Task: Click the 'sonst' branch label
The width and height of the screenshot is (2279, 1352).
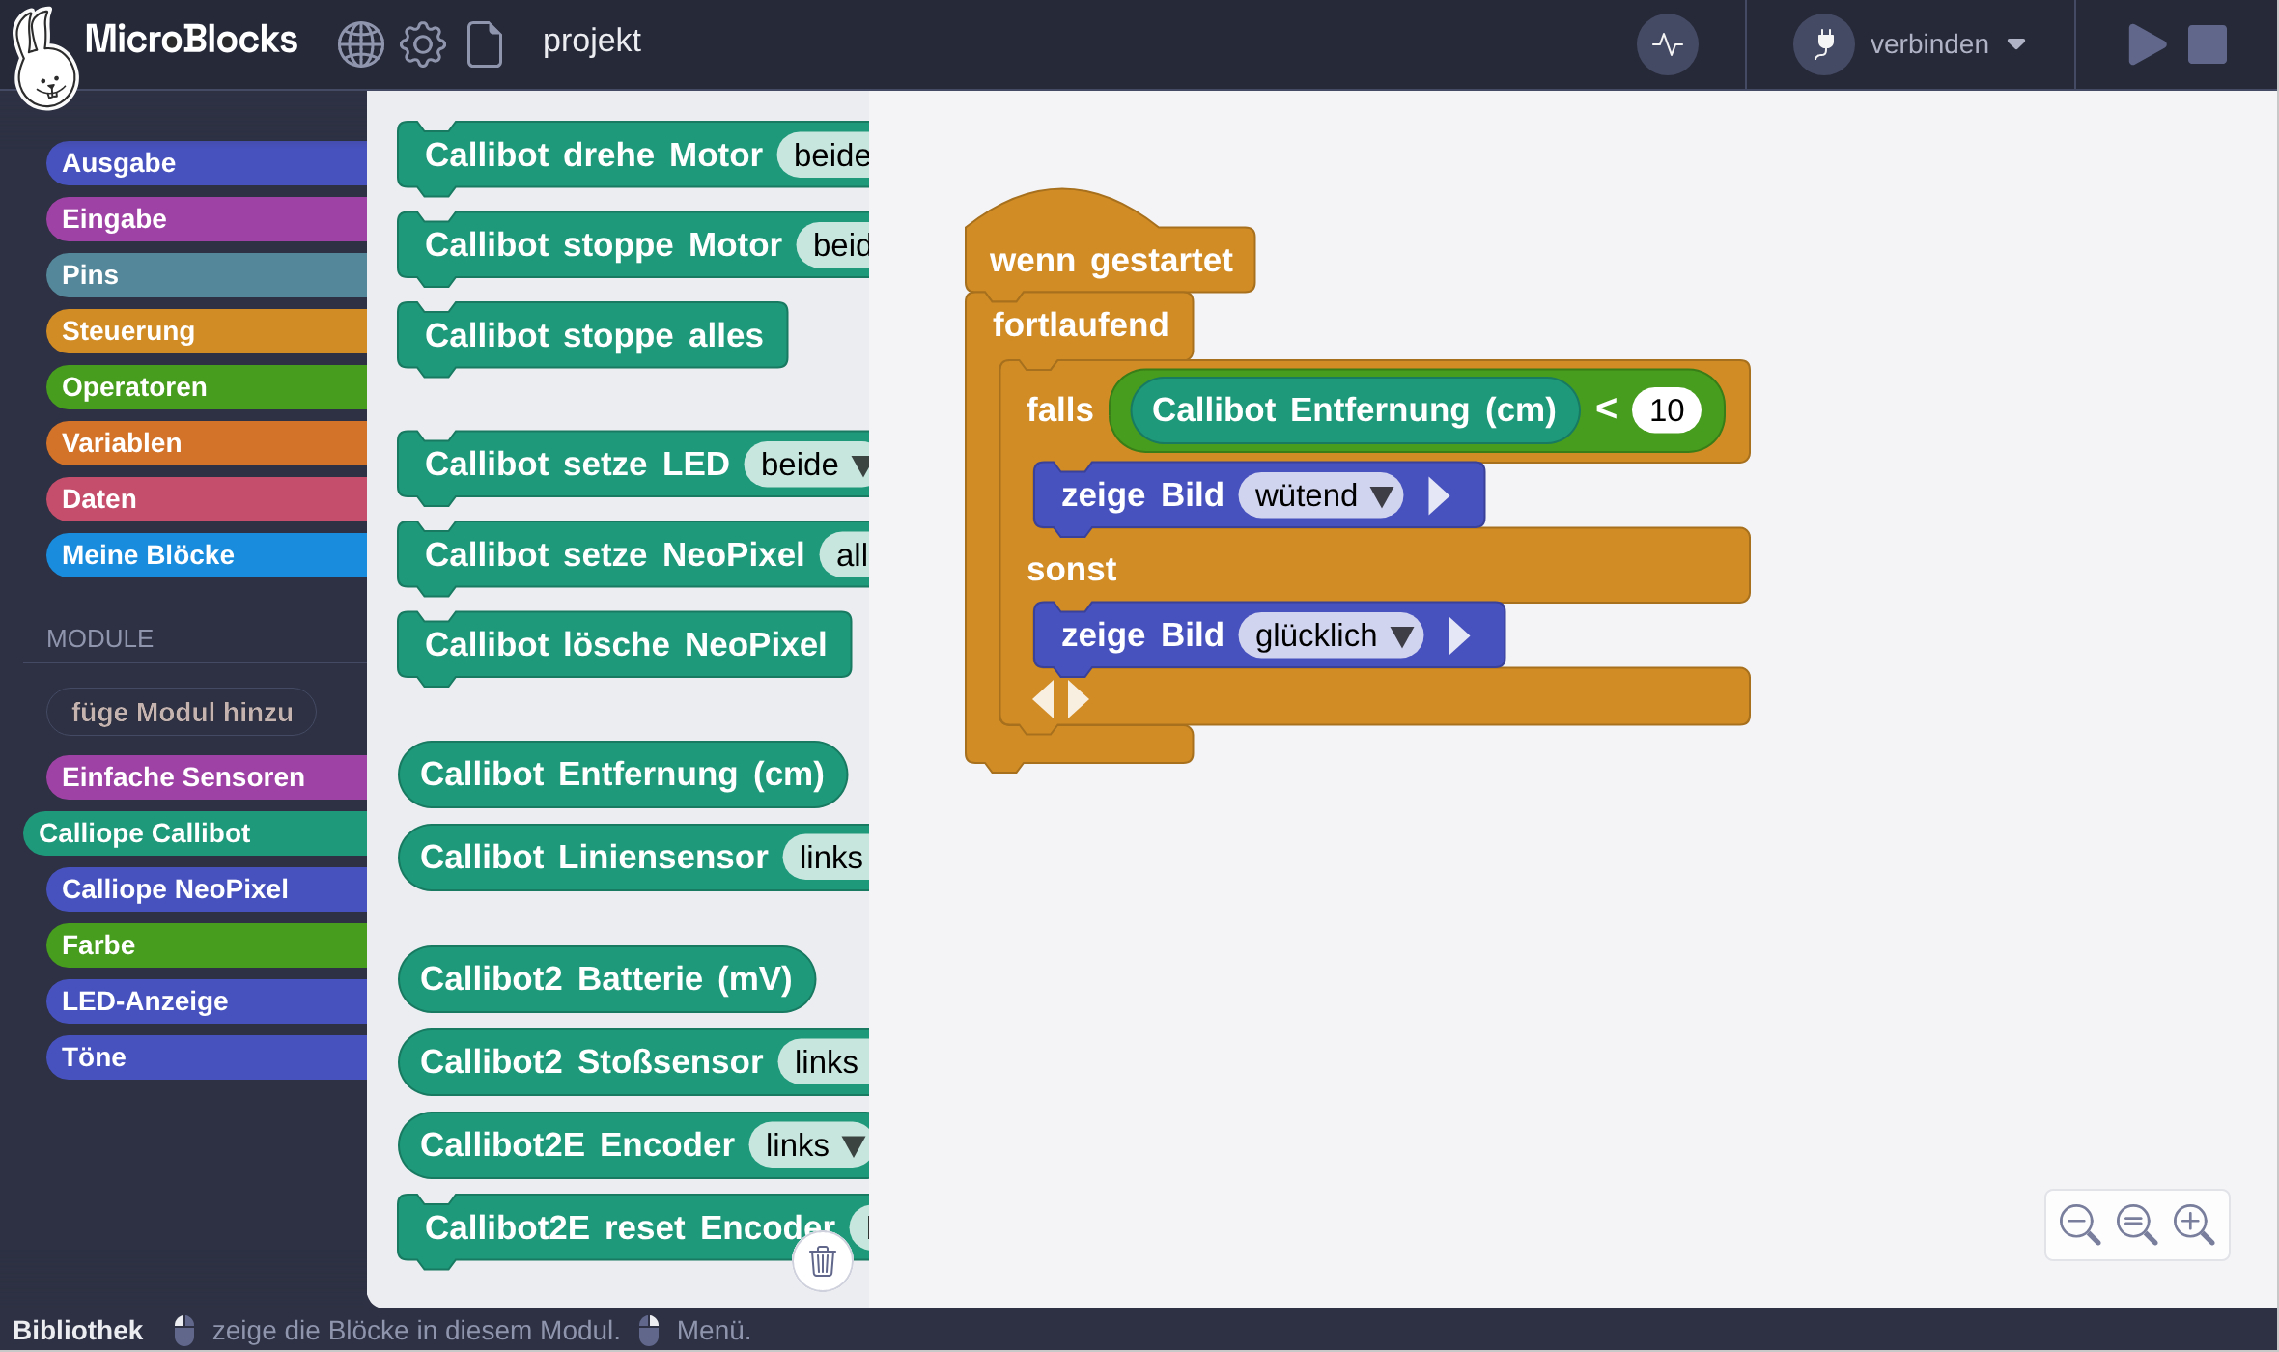Action: (1072, 570)
